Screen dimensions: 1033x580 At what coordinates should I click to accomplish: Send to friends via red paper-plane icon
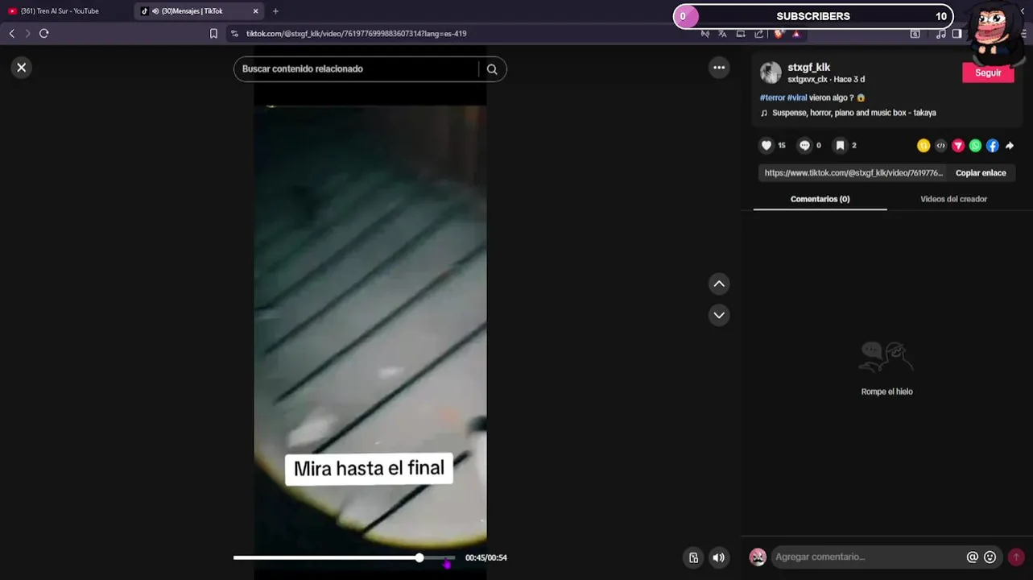click(958, 146)
